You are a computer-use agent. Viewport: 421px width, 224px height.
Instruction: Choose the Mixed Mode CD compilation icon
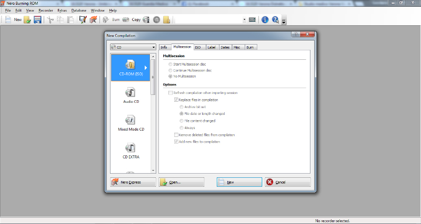pos(130,124)
